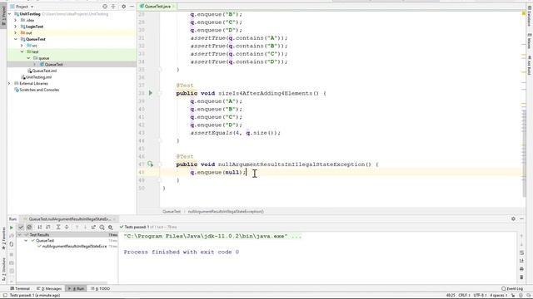
Task: Export test results icon
Action: click(x=93, y=227)
